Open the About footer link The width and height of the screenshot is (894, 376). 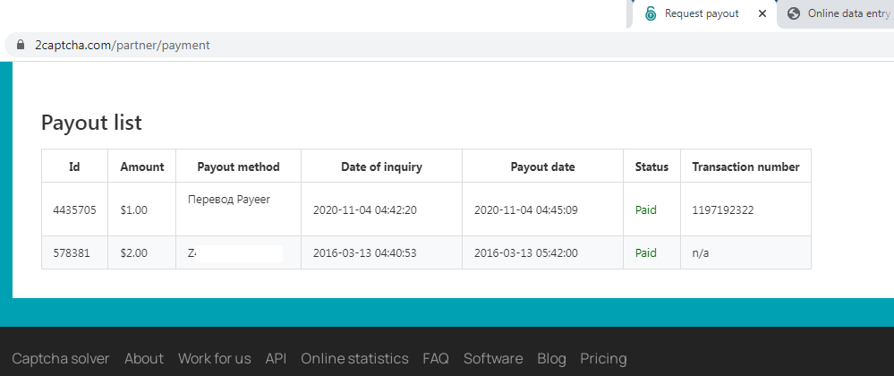144,358
